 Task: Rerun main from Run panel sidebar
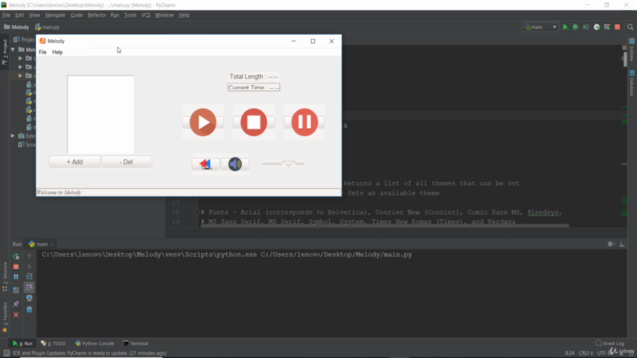(x=16, y=256)
